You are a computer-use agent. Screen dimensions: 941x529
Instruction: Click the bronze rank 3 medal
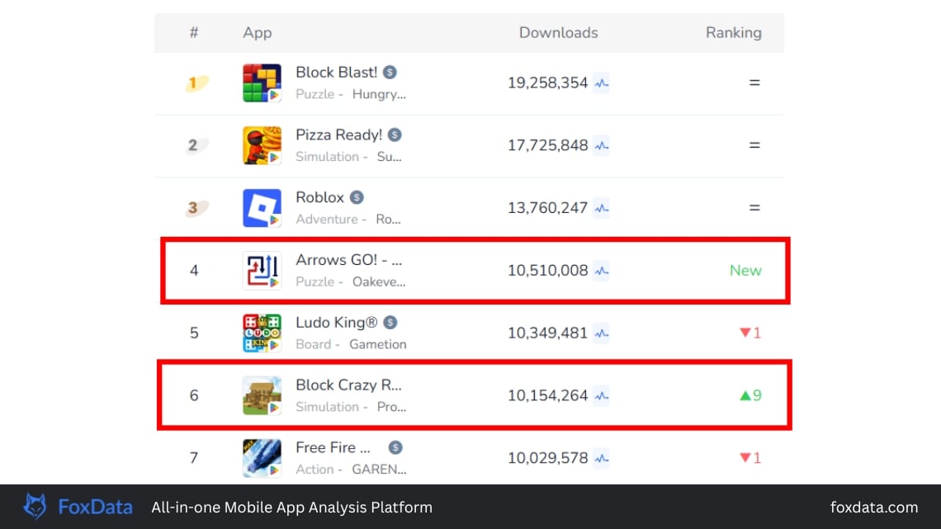click(196, 207)
